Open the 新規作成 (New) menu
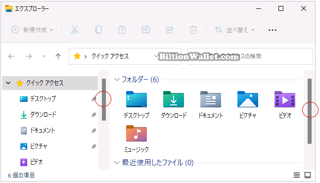The height and width of the screenshot is (183, 320). point(32,30)
